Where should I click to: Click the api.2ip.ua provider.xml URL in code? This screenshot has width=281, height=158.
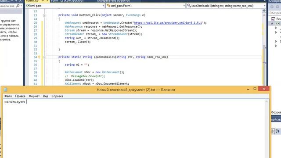click(x=168, y=23)
